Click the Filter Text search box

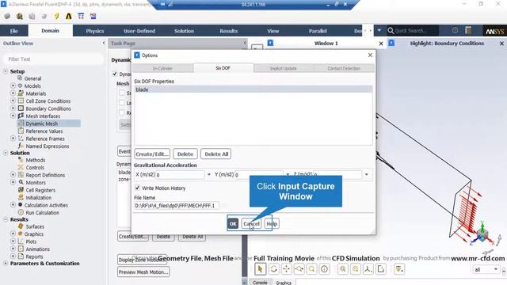click(53, 59)
